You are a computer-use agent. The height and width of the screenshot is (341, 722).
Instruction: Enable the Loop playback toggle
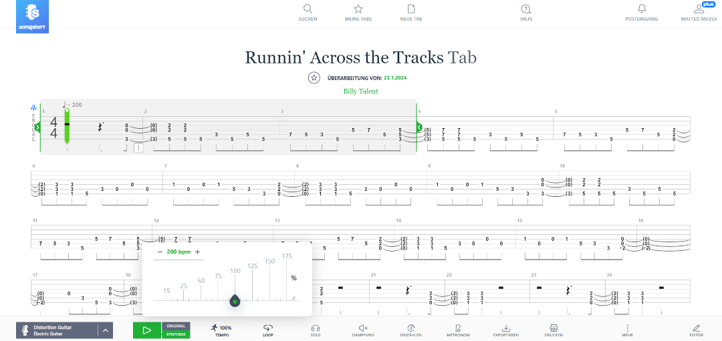(x=268, y=328)
